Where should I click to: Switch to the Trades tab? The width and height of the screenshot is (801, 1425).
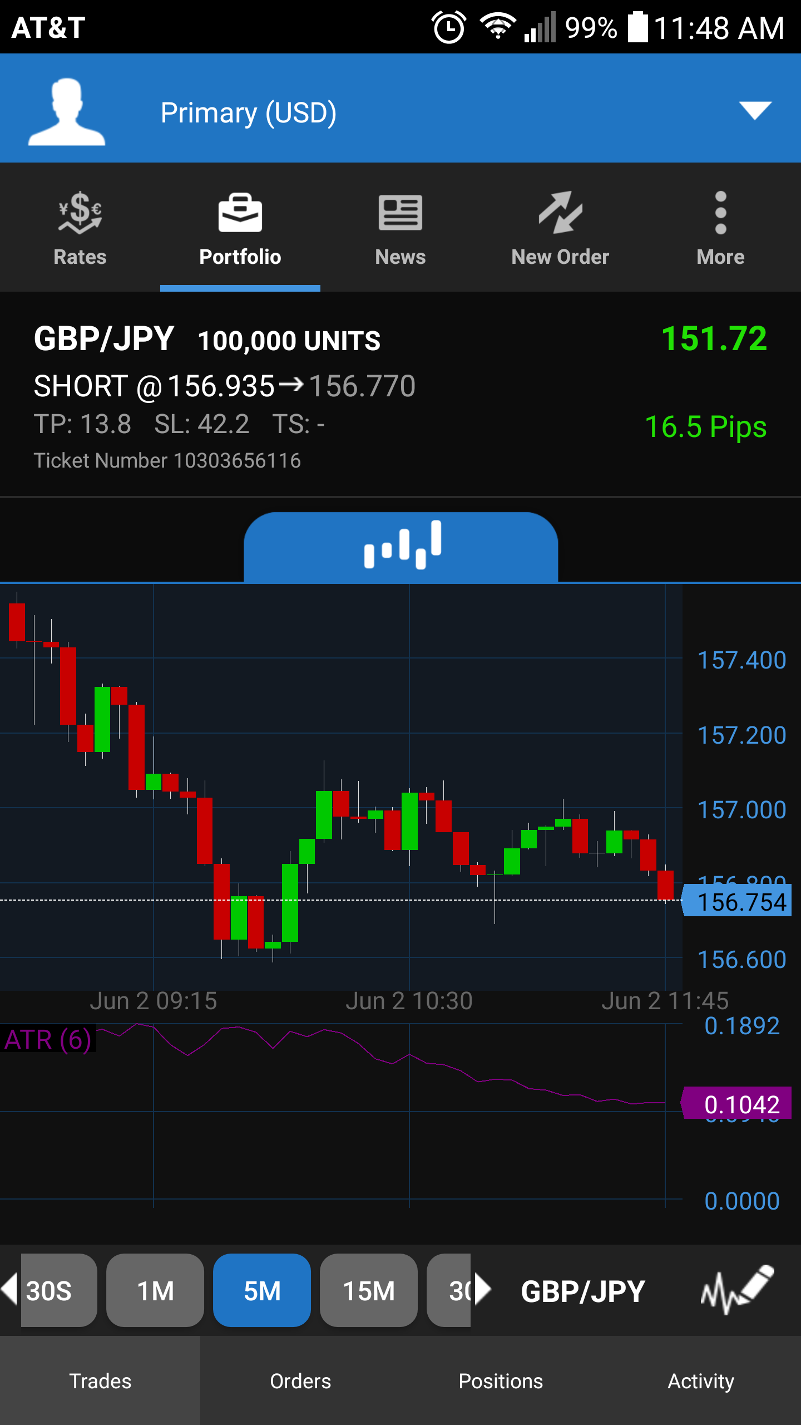click(x=100, y=1381)
